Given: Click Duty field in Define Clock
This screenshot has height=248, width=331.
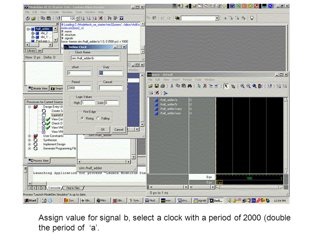Looking at the screenshot, I should pyautogui.click(x=111, y=73).
